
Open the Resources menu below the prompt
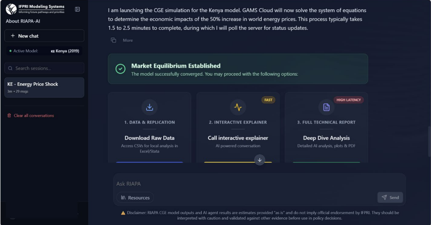click(135, 198)
